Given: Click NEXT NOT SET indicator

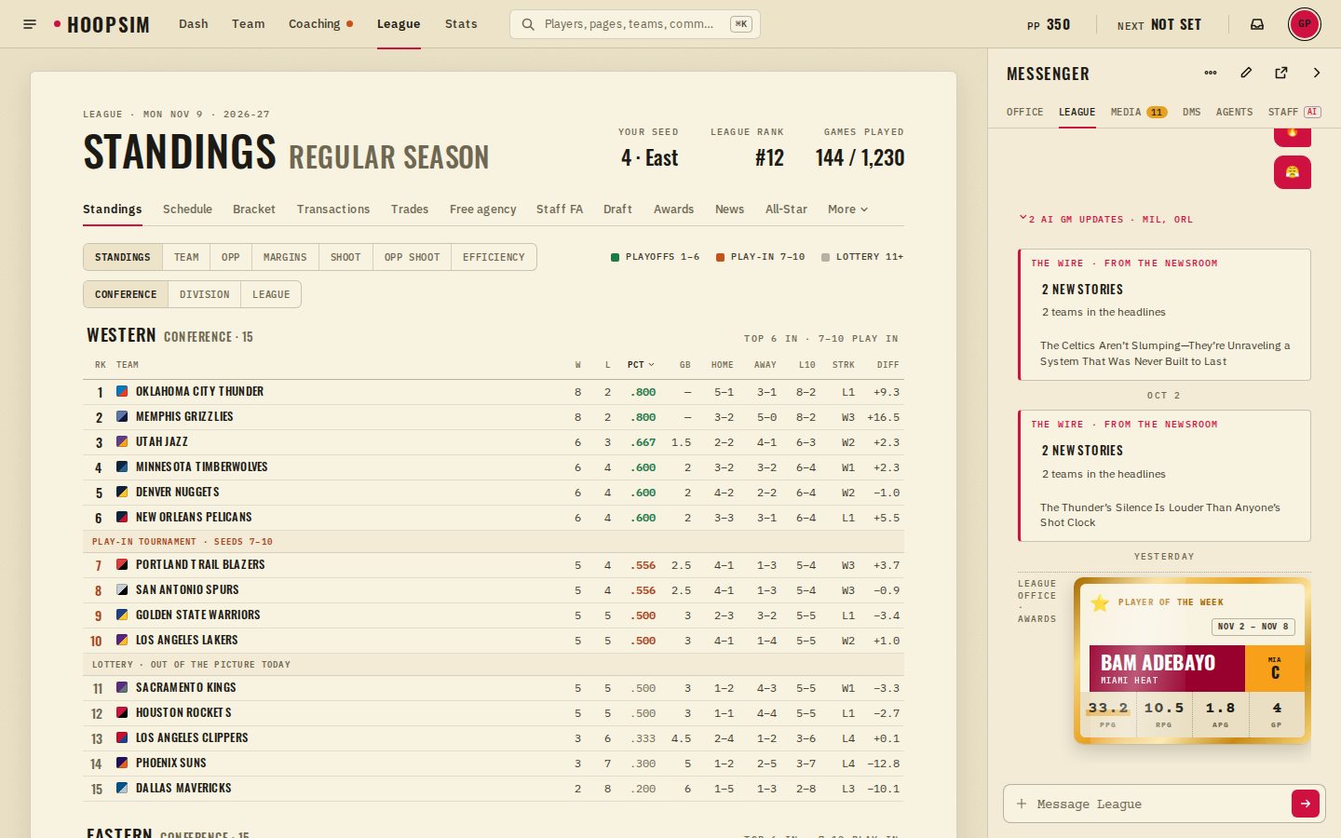Looking at the screenshot, I should (x=1159, y=25).
